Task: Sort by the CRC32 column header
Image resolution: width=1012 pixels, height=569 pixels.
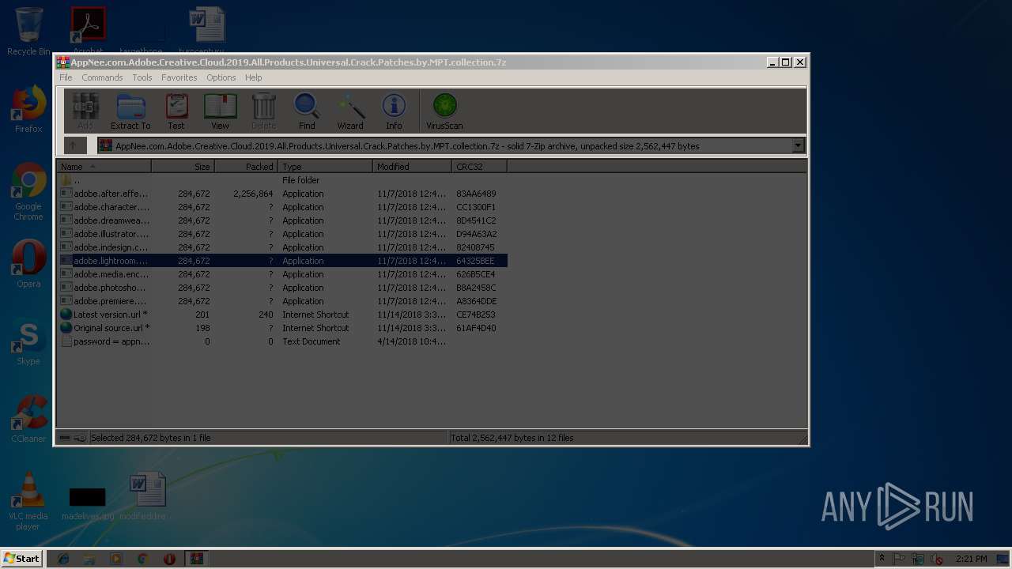Action: [x=479, y=167]
